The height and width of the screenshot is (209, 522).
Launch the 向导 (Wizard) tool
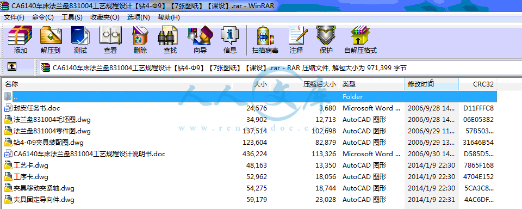click(200, 40)
